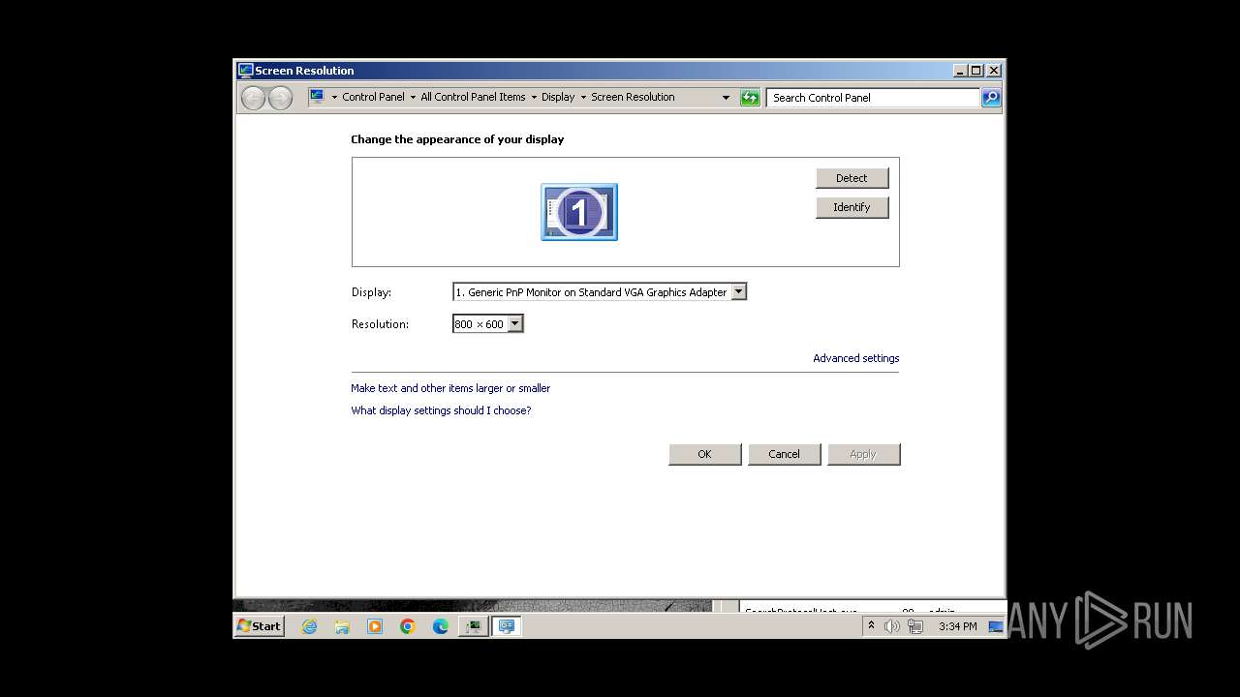Image resolution: width=1240 pixels, height=697 pixels.
Task: Expand arrow before All Control Panel Items
Action: pos(413,98)
